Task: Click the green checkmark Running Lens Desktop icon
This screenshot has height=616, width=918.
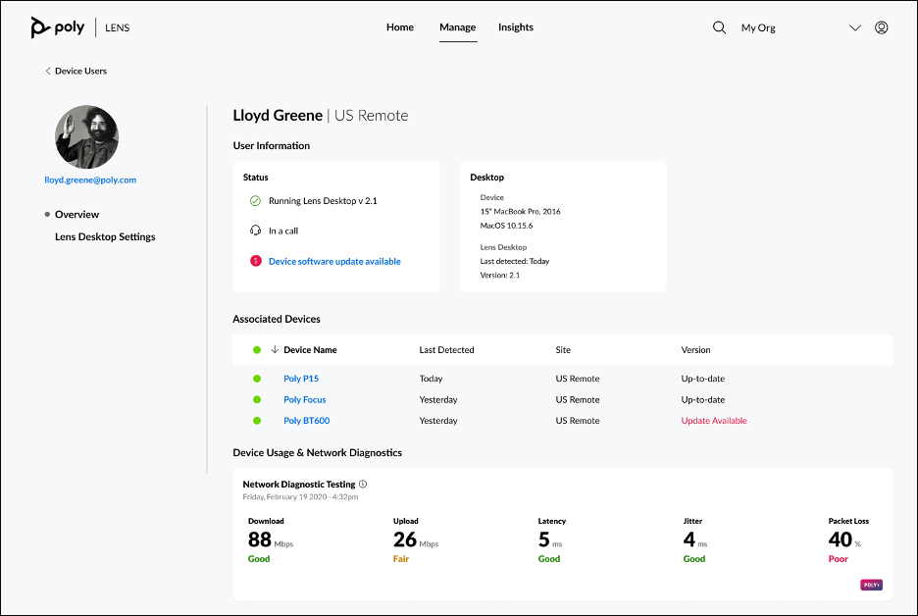Action: (256, 201)
